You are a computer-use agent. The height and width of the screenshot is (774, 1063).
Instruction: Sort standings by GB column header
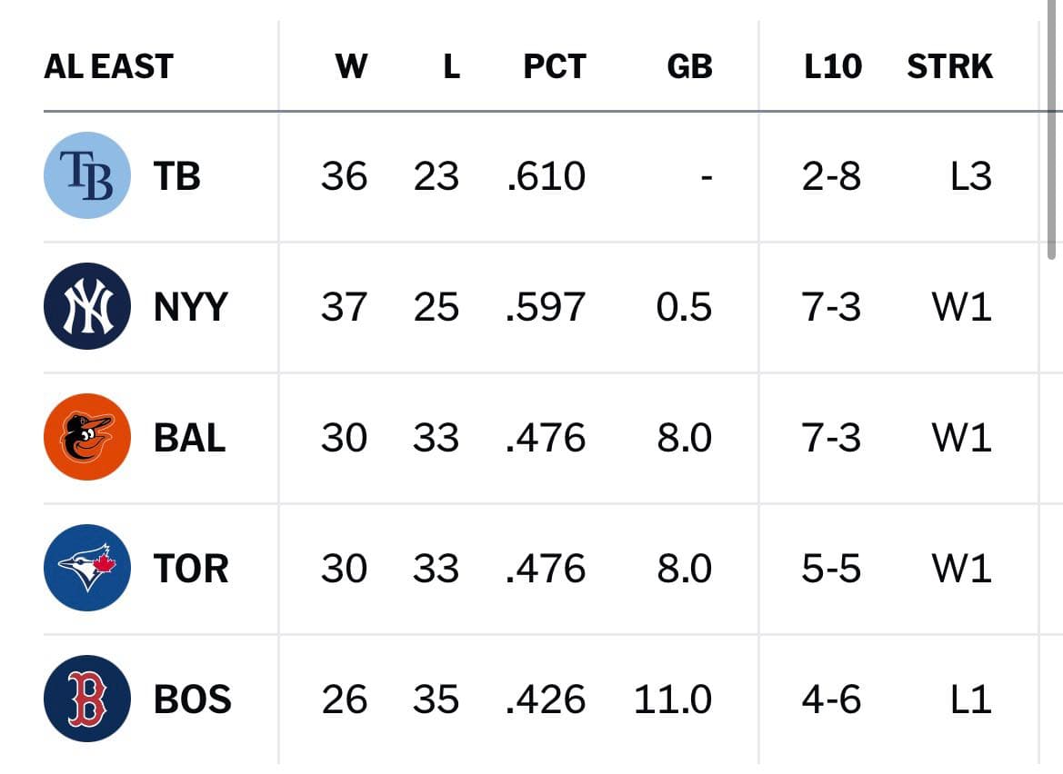click(689, 66)
